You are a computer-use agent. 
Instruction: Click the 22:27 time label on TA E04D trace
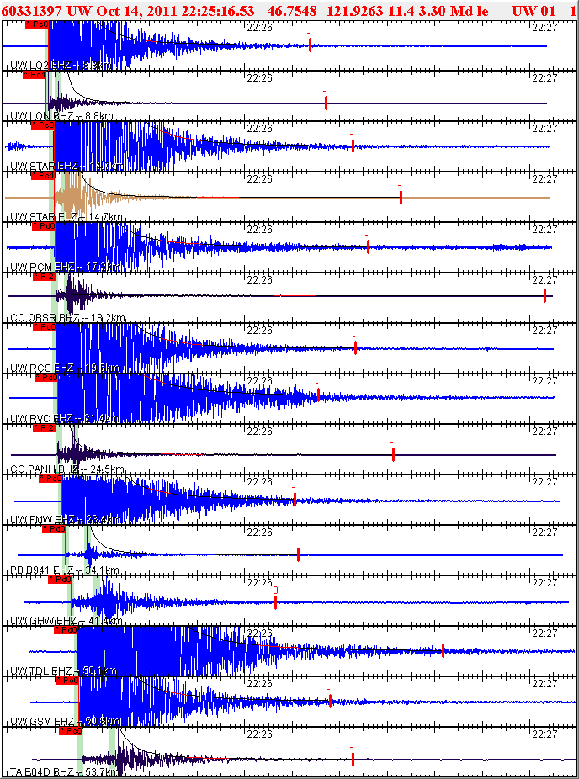tap(544, 734)
